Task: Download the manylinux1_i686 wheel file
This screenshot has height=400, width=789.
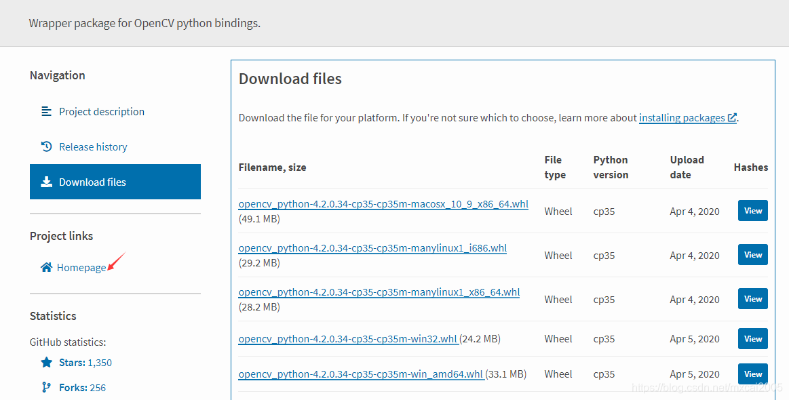Action: 372,248
